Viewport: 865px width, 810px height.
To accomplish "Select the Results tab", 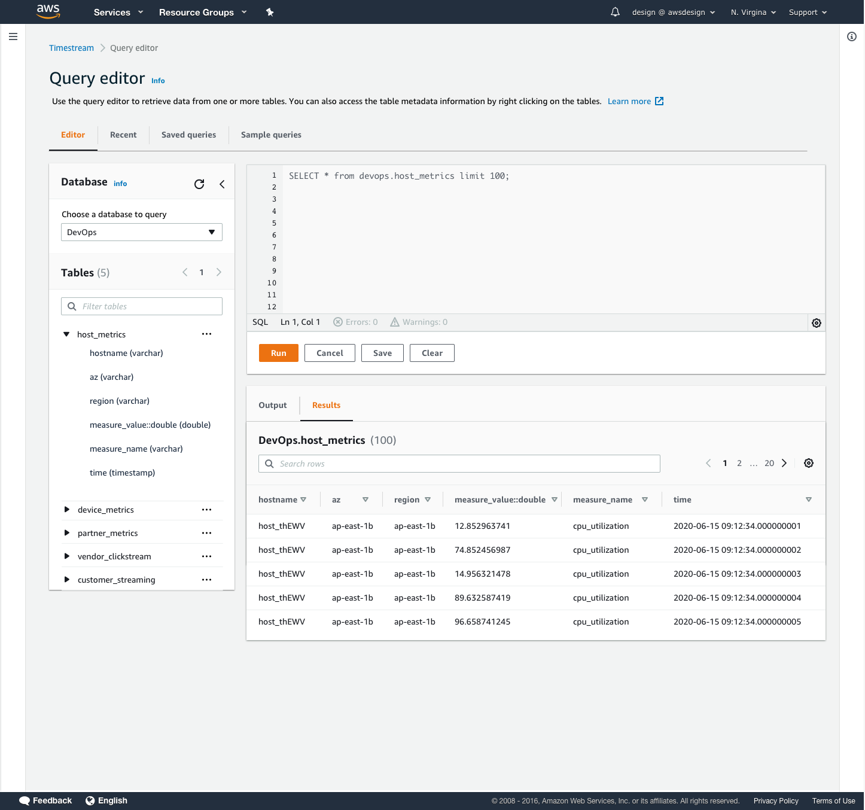I will 326,405.
